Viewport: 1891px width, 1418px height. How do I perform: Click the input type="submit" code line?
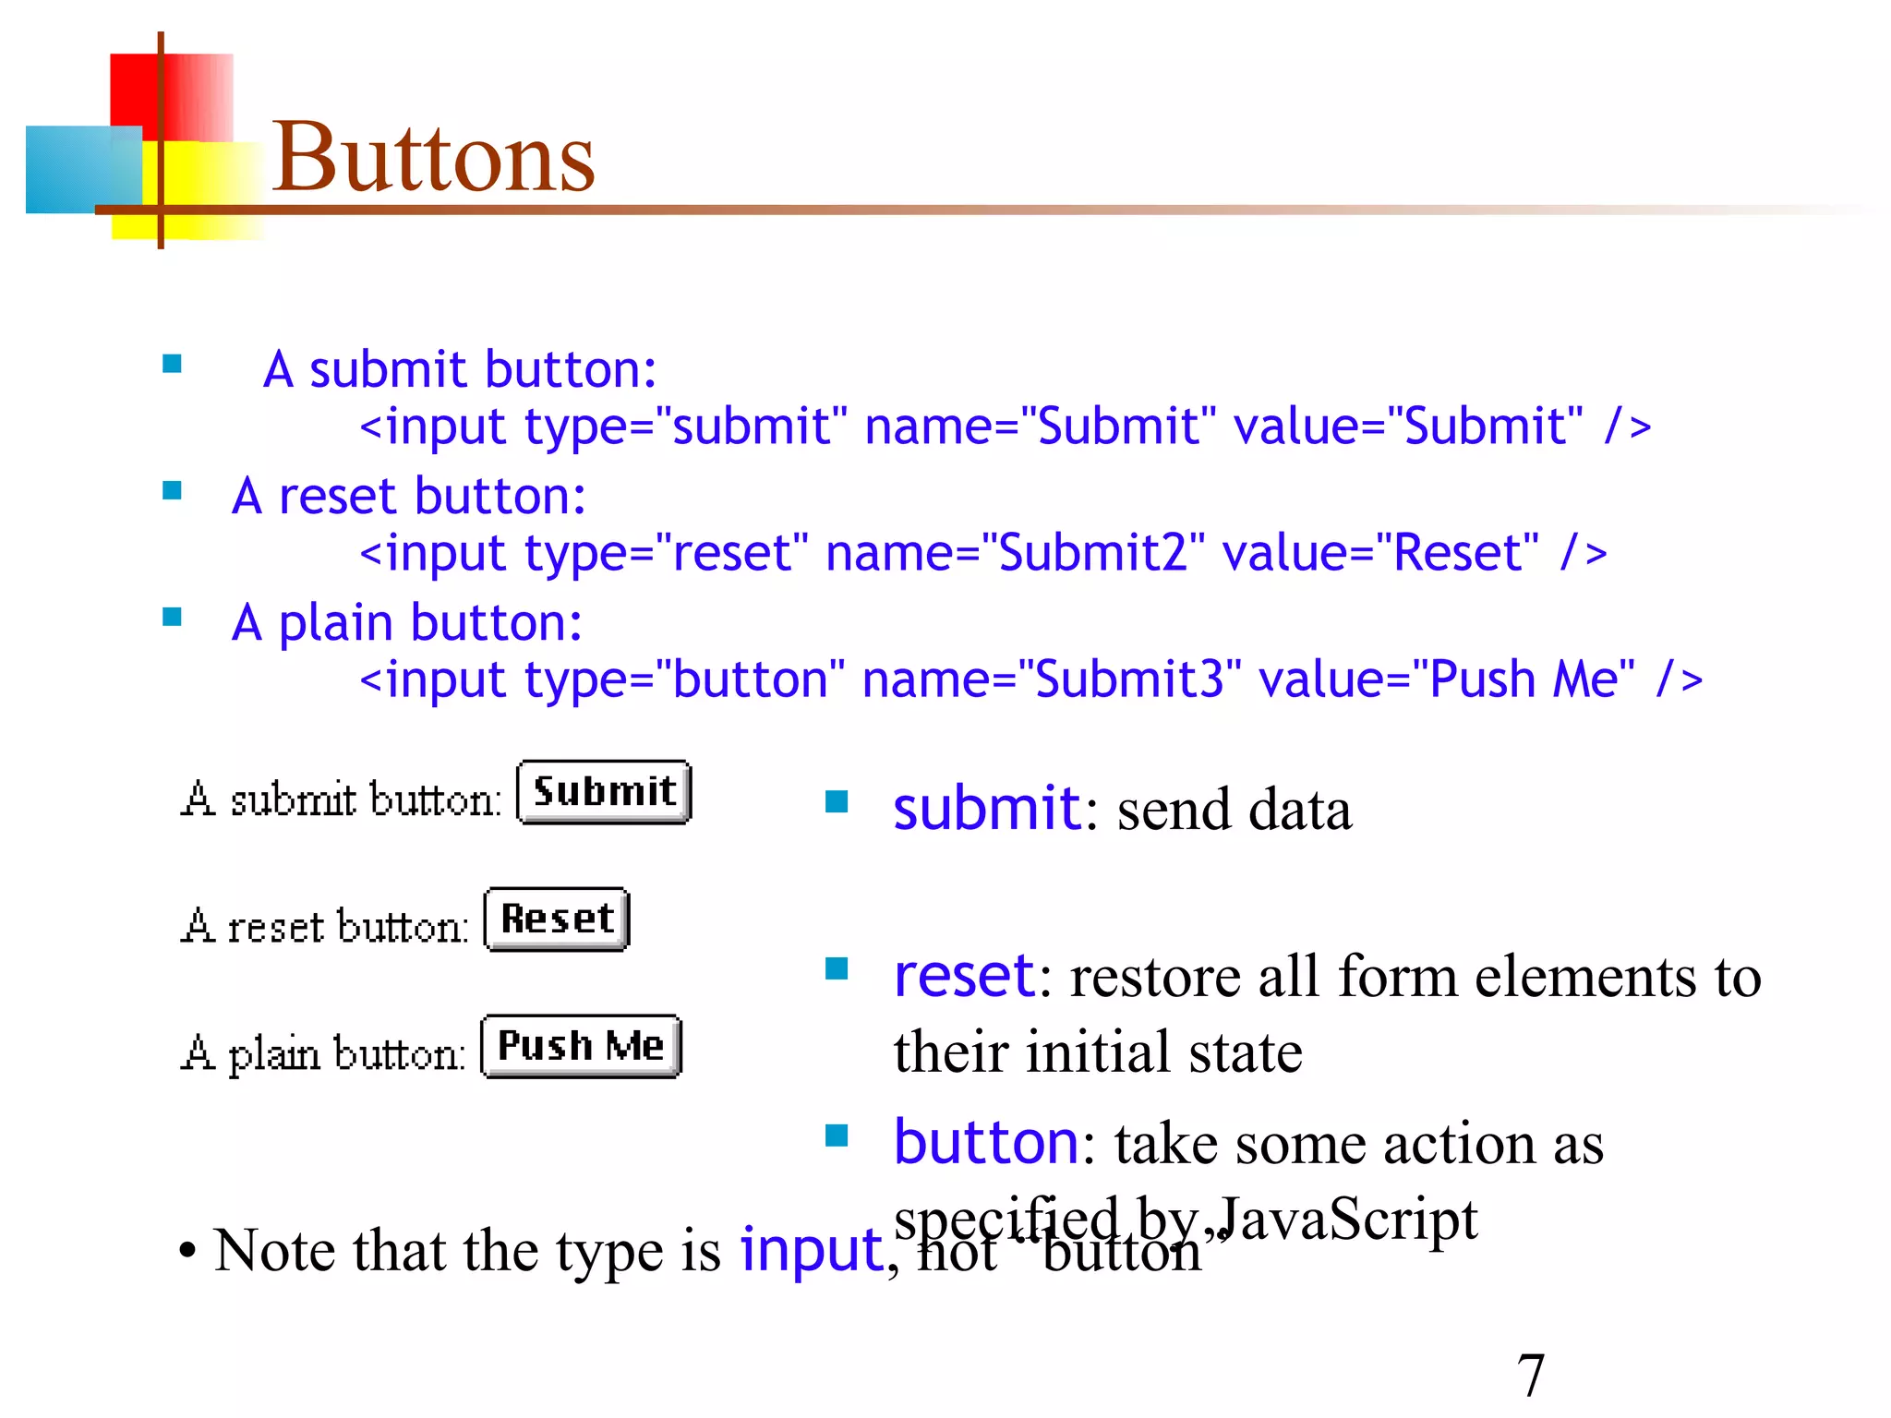click(x=1006, y=427)
